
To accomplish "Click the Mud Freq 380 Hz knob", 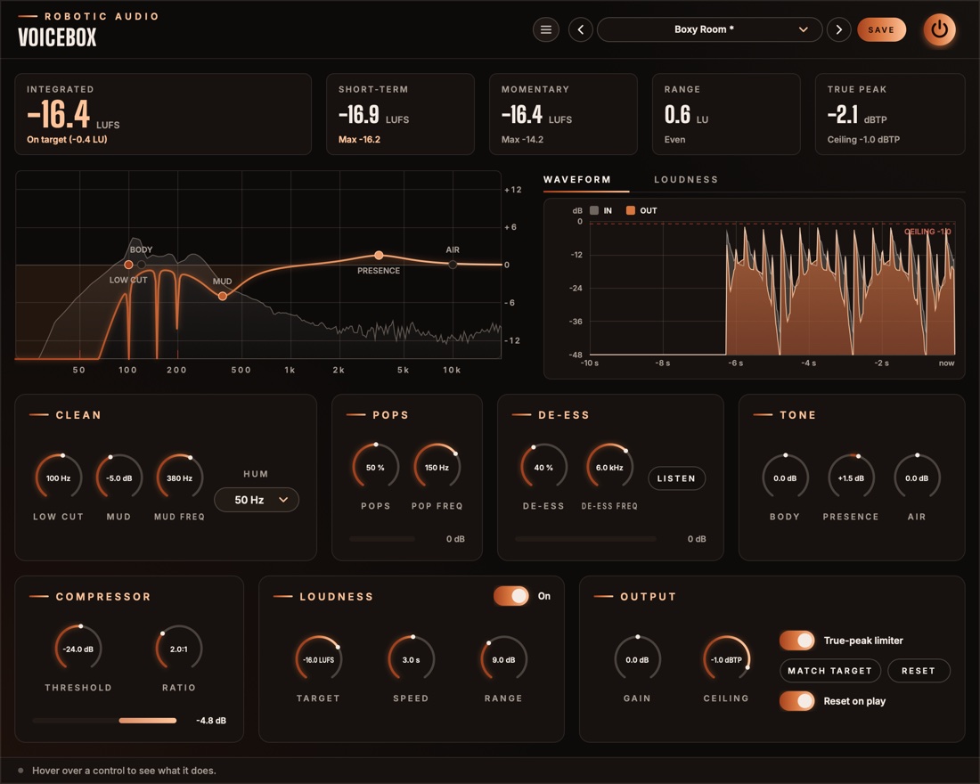I will (179, 478).
